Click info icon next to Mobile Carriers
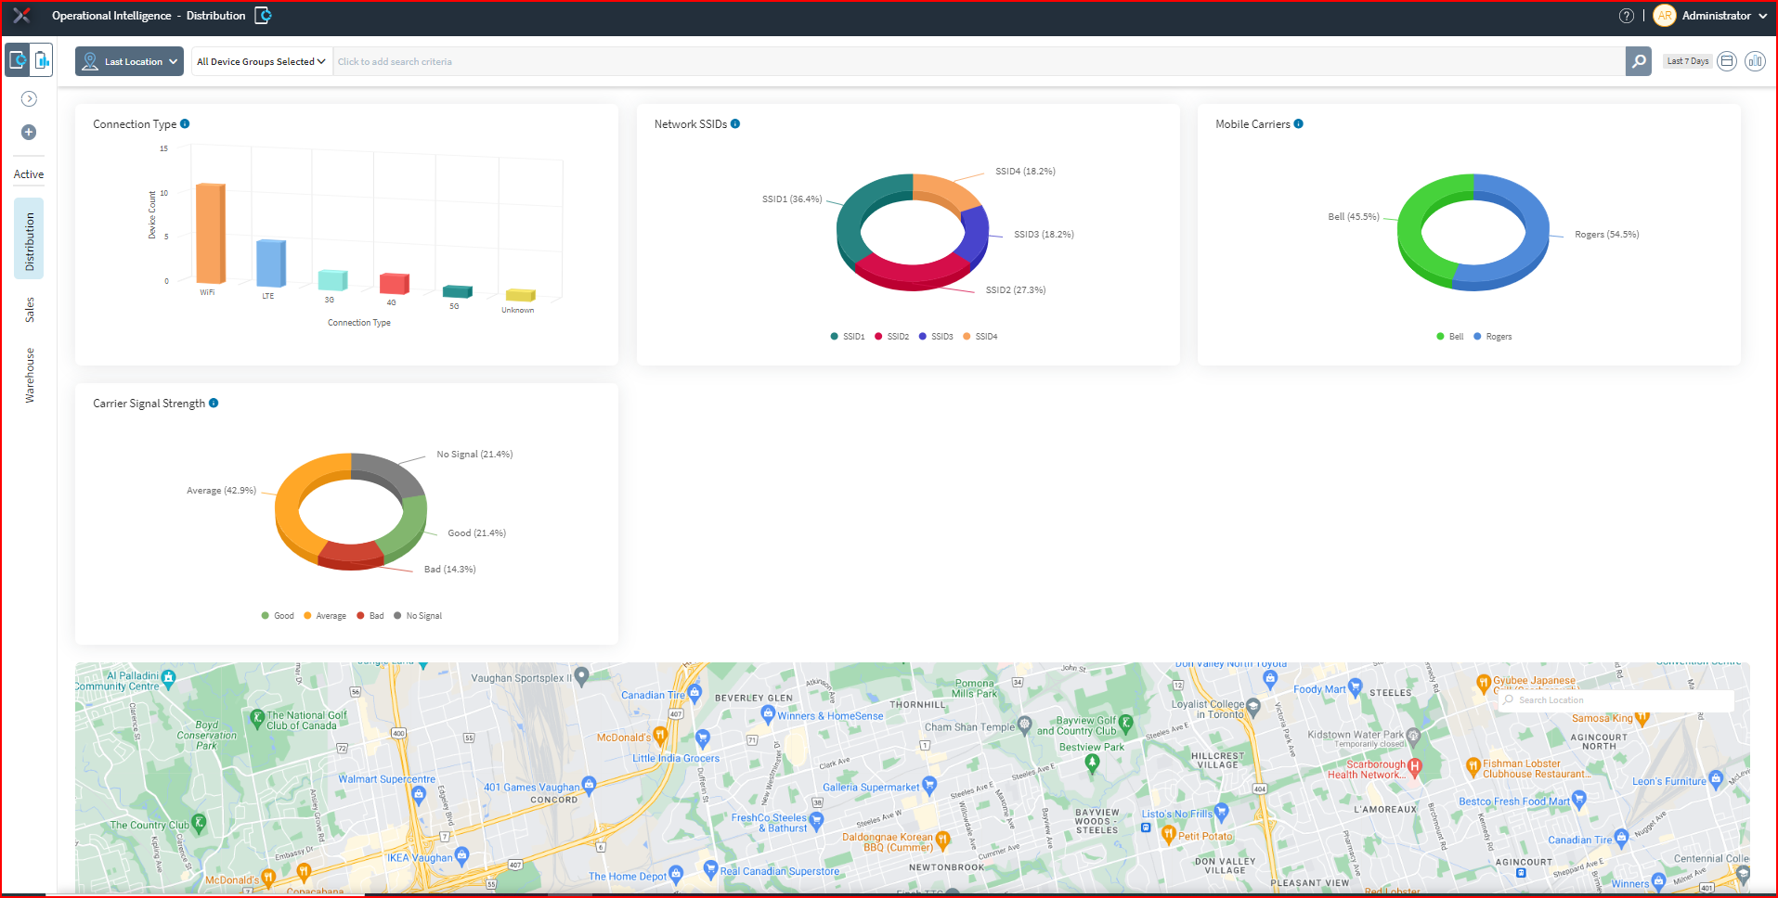This screenshot has height=898, width=1778. tap(1298, 123)
